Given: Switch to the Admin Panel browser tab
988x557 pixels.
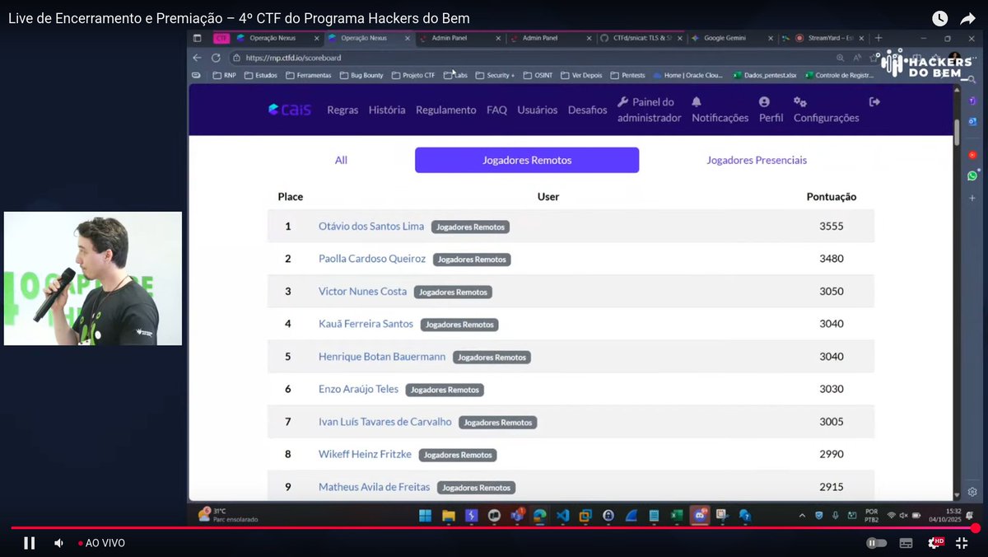Looking at the screenshot, I should [449, 38].
